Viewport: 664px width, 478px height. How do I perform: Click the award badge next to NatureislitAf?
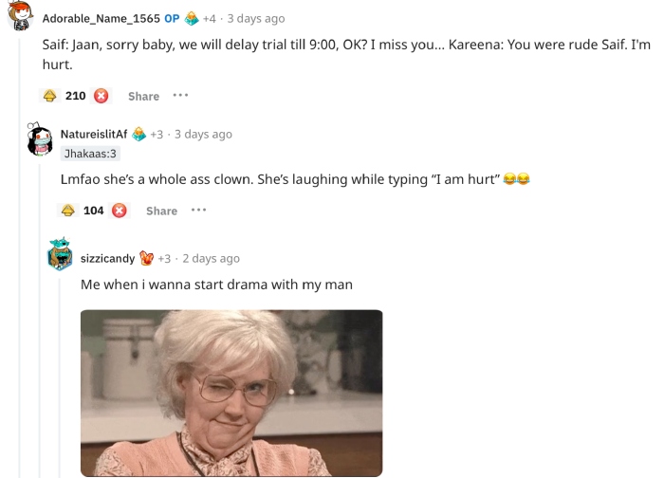(138, 134)
